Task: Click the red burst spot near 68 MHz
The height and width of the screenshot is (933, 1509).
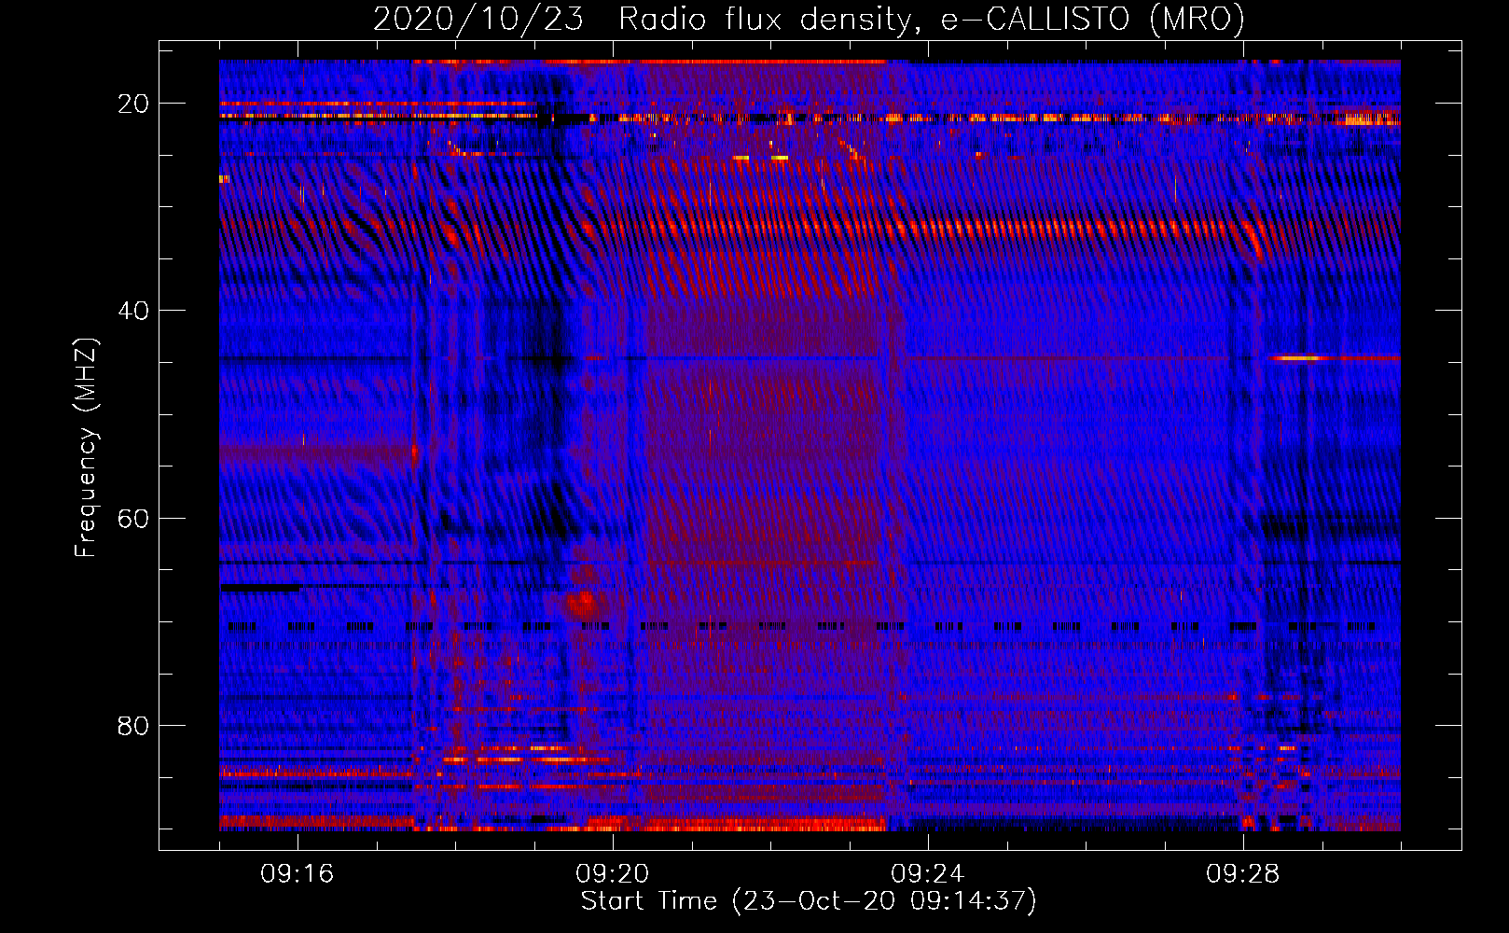Action: 585,603
